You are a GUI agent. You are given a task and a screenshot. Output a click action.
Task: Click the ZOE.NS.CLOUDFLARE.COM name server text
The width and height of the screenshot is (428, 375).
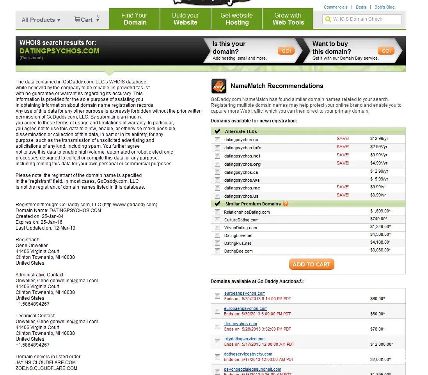pos(46,368)
